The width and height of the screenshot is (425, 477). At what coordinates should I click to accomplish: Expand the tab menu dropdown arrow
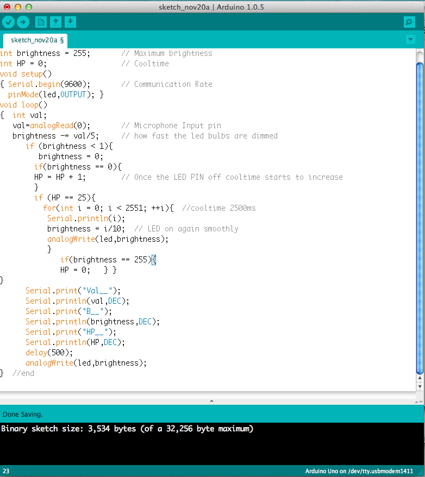pyautogui.click(x=410, y=40)
